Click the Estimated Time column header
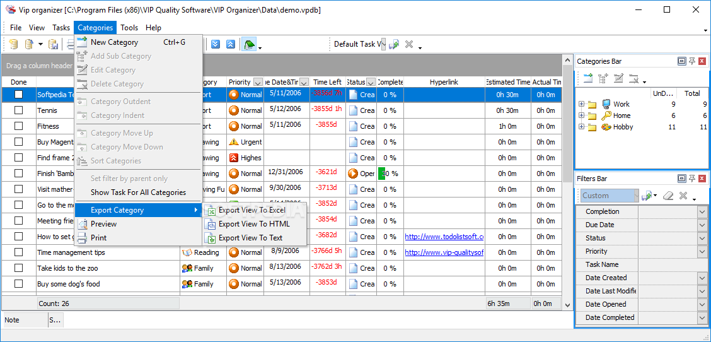This screenshot has width=711, height=342. click(508, 82)
